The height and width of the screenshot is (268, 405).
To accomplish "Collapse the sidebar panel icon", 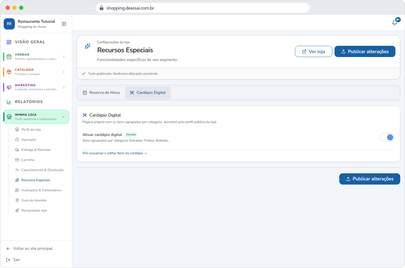I will [x=64, y=24].
